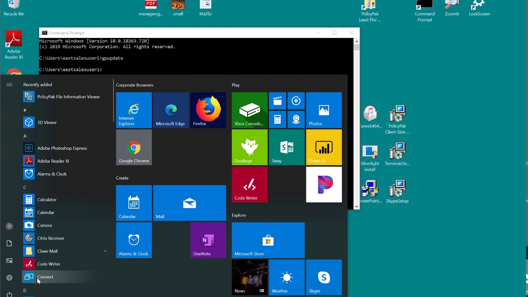Click the 'Create' tile group header
528x297 pixels.
122,178
